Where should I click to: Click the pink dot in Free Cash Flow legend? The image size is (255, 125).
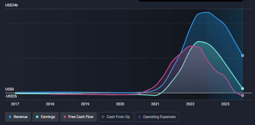[65, 117]
